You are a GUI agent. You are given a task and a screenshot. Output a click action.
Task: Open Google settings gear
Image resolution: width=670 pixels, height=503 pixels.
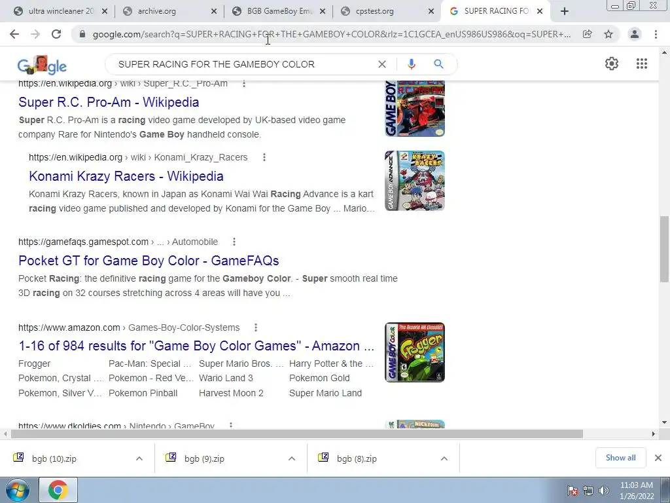pyautogui.click(x=612, y=64)
